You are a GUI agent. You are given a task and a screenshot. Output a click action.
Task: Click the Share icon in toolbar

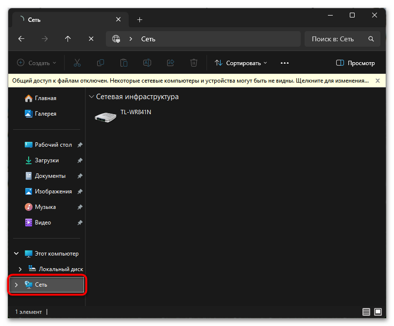[171, 63]
